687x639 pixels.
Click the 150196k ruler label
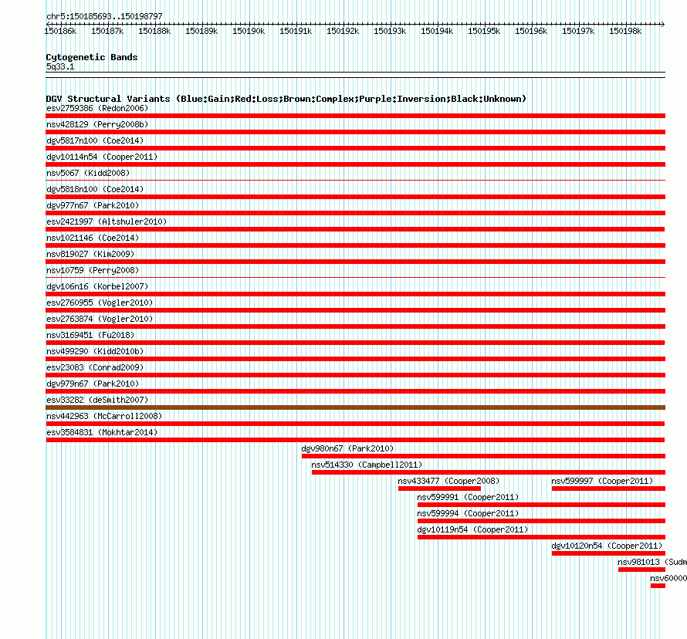[531, 31]
